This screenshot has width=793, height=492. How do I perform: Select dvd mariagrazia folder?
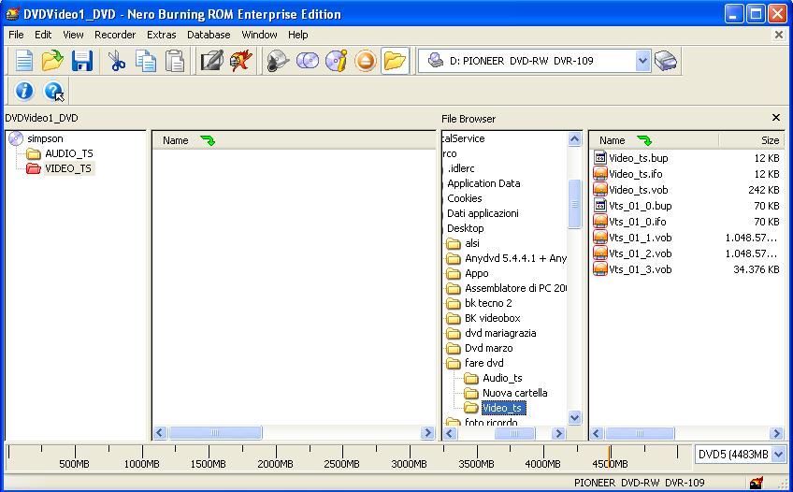[x=500, y=333]
